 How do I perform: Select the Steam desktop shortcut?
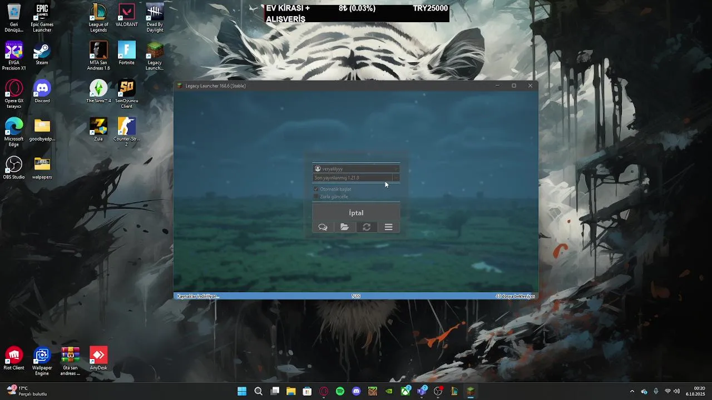pyautogui.click(x=42, y=54)
